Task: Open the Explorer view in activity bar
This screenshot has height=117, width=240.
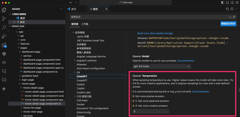Action: [x=4, y=10]
